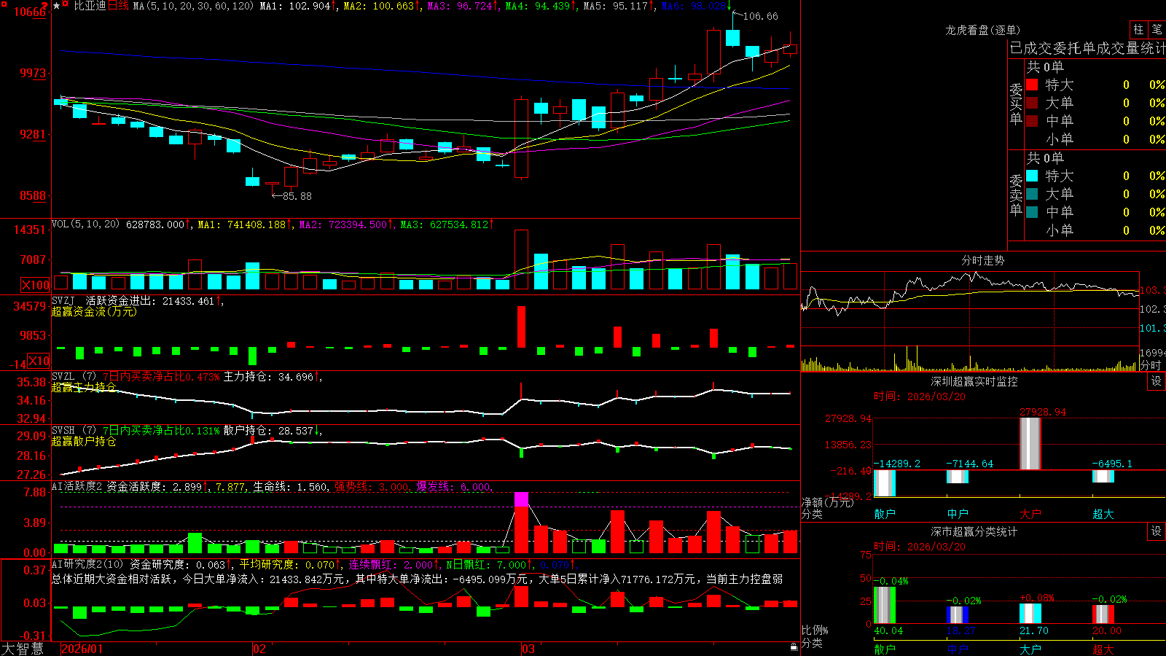This screenshot has height=656, width=1166.
Task: Click the 大户 bar labeled 27928.94
Action: (x=1030, y=443)
